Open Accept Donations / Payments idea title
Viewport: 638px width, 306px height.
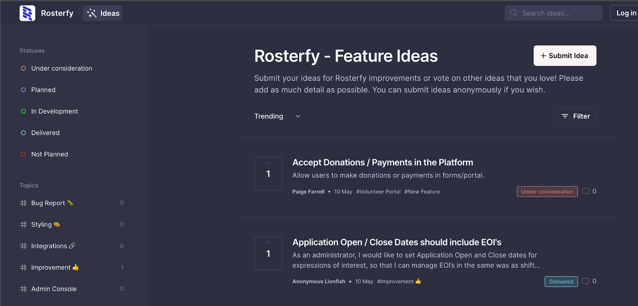pyautogui.click(x=383, y=162)
